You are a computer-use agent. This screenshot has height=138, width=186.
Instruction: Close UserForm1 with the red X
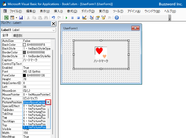pos(135,28)
